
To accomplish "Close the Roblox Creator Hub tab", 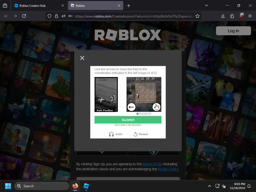I will point(63,5).
